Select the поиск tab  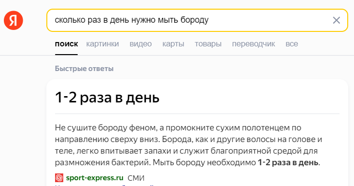(x=66, y=44)
